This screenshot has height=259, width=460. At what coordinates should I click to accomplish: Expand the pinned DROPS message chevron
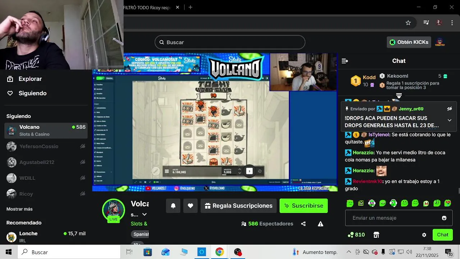[449, 120]
